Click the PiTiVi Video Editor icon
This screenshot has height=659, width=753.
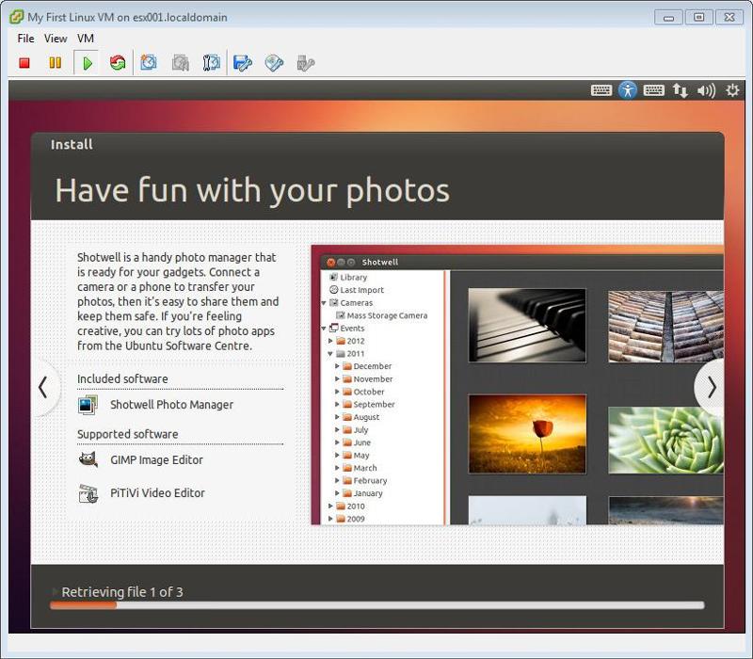coord(88,493)
